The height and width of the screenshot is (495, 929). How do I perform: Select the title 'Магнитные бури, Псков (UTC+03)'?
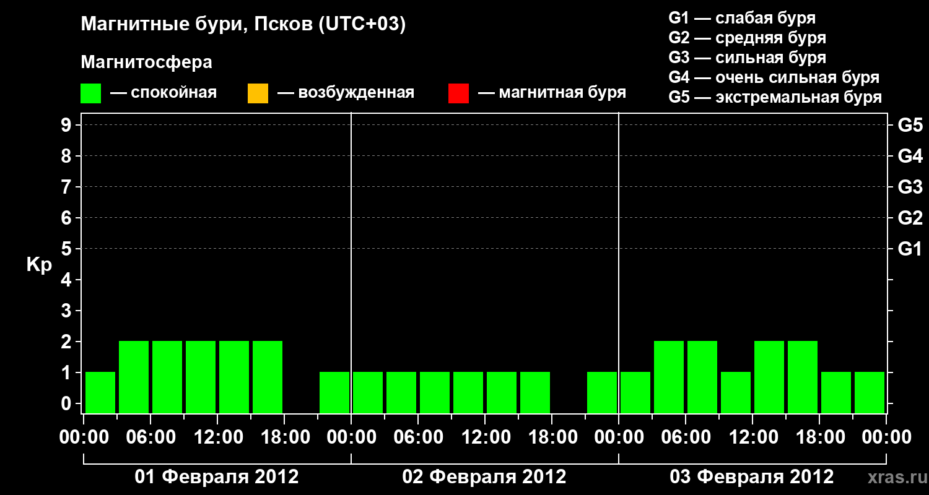(x=243, y=25)
